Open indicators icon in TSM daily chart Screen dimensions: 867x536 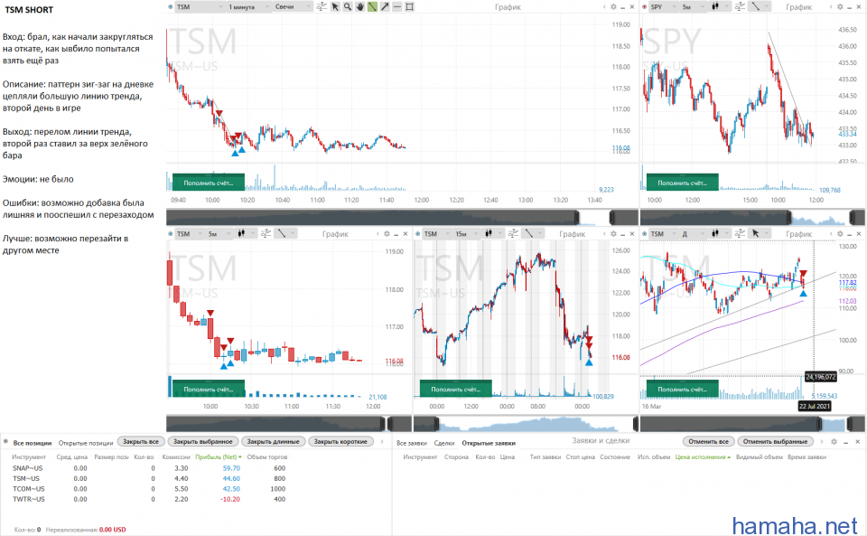click(740, 234)
